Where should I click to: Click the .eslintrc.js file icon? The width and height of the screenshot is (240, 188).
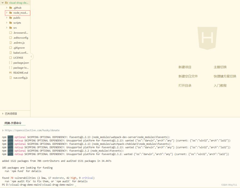click(x=11, y=43)
